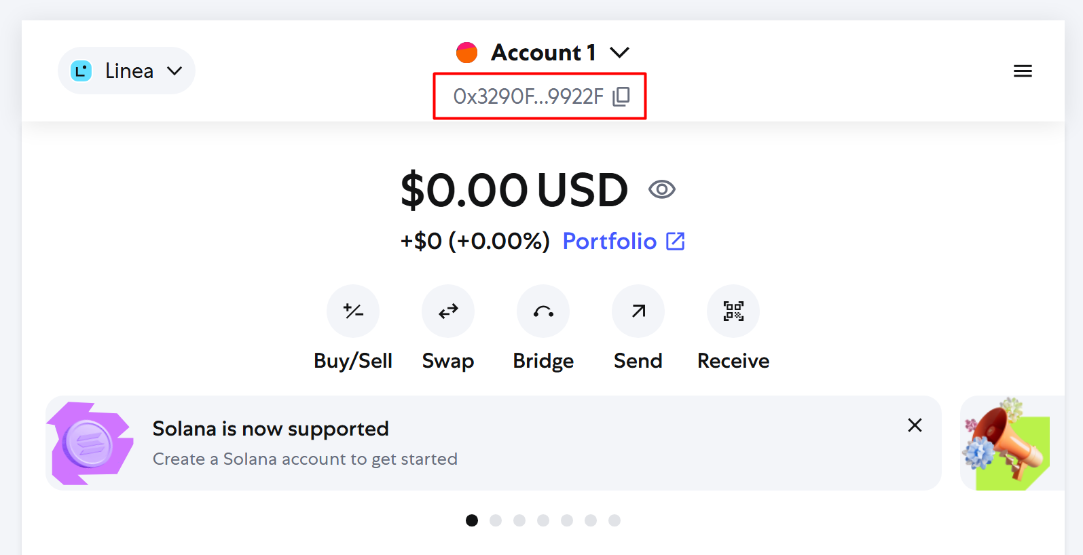1083x555 pixels.
Task: Select the second carousel dot
Action: [496, 520]
